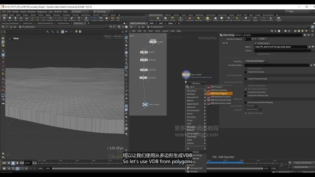The image size is (315, 177).
Task: Expand the Volume submenu in TAB menu
Action: coord(196,143)
